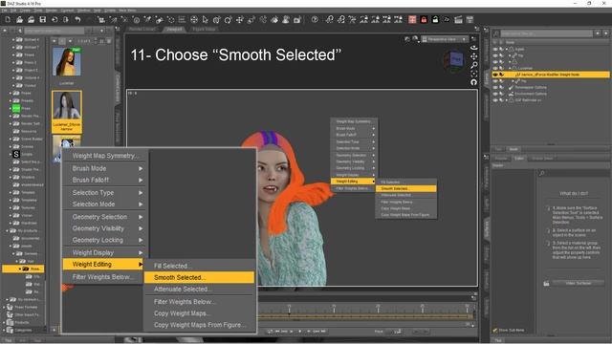This screenshot has height=344, width=612.
Task: Choose Copy Weight Maps From Figure, enlarged menu
Action: tap(199, 325)
